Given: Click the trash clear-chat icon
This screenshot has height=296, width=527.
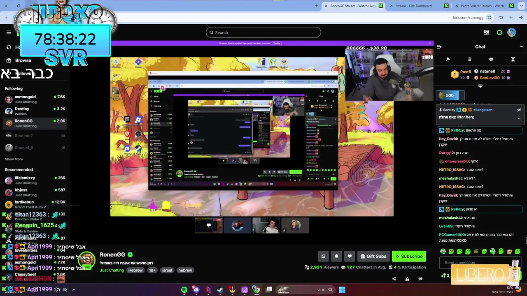Looking at the screenshot, I should [469, 59].
